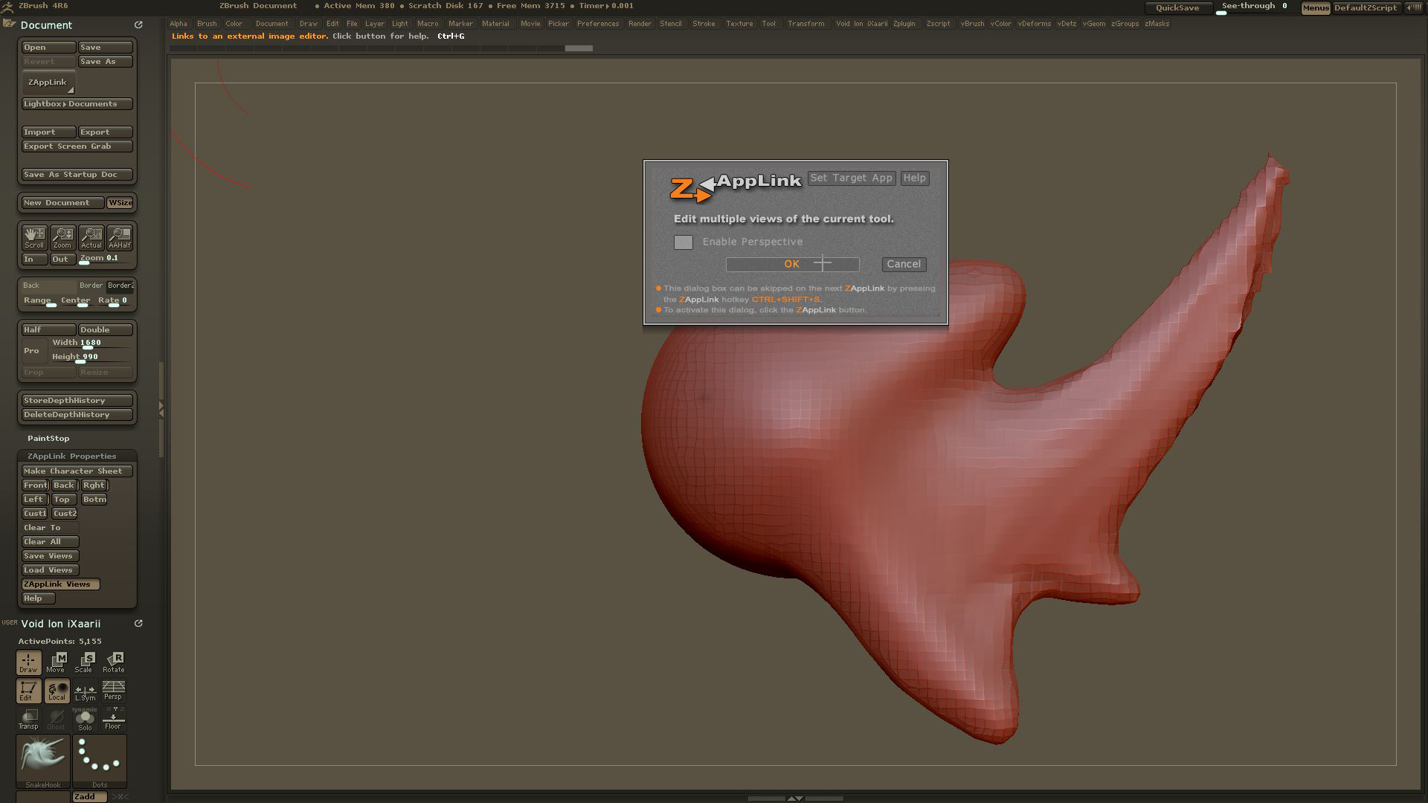Screen dimensions: 1428x803
Task: Select the Draw mode icon
Action: click(28, 662)
